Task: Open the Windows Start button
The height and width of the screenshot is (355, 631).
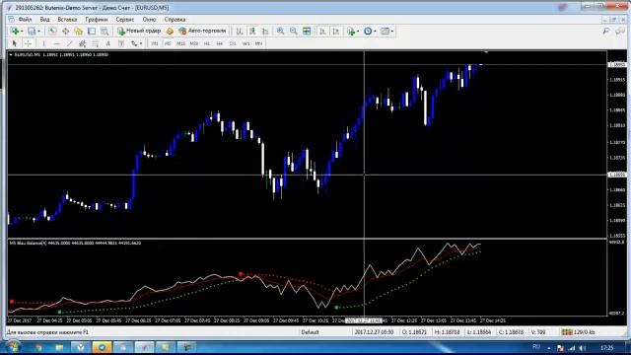Action: [12, 347]
